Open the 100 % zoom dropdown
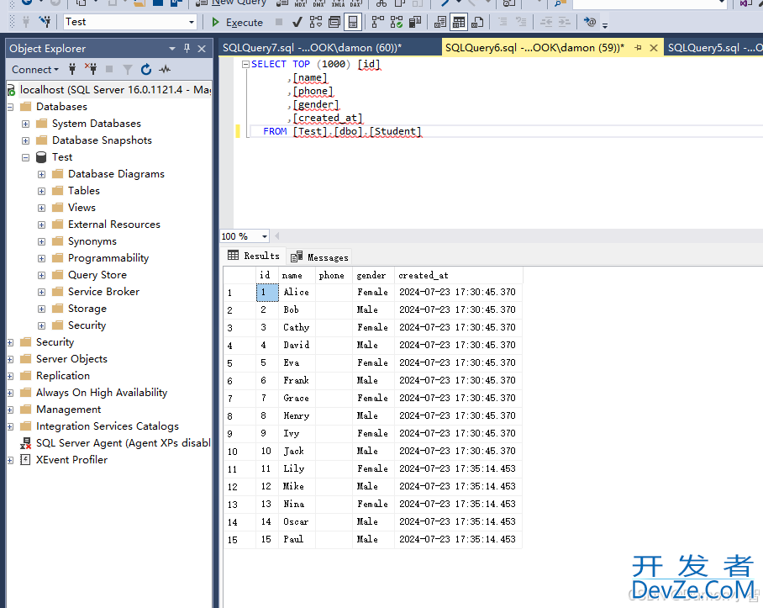 click(x=264, y=236)
